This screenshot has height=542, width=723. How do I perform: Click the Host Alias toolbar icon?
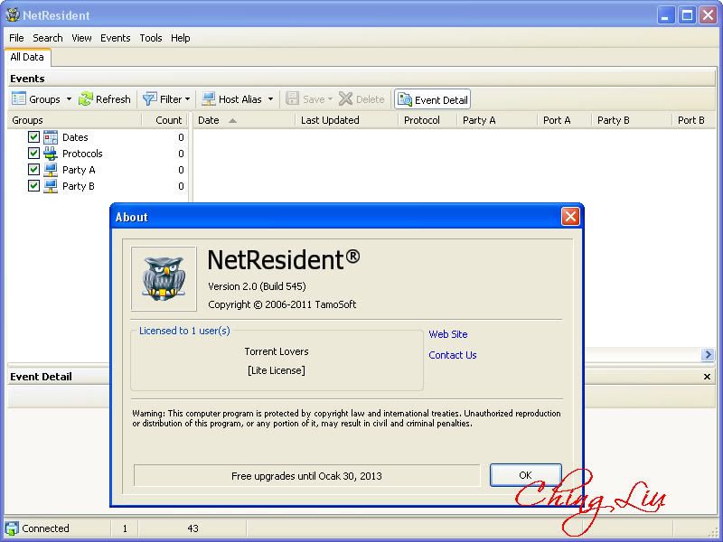coord(208,99)
